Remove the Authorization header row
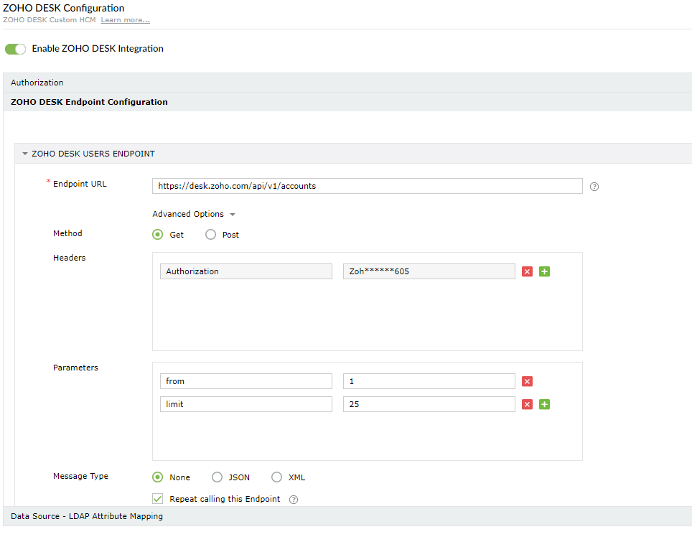This screenshot has width=692, height=542. tap(527, 271)
